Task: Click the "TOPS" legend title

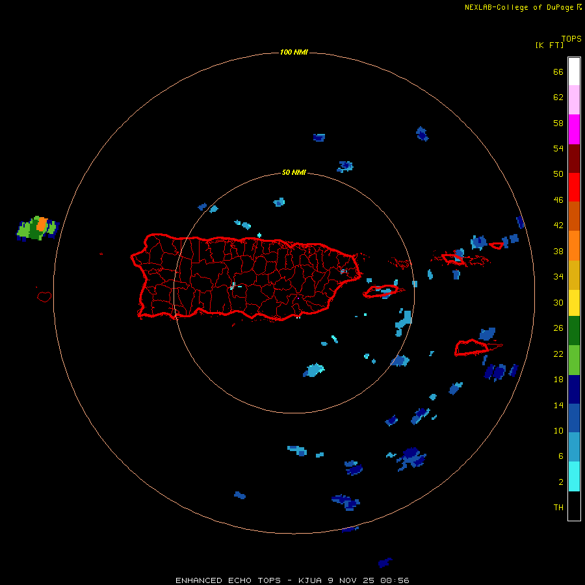Action: pos(571,38)
